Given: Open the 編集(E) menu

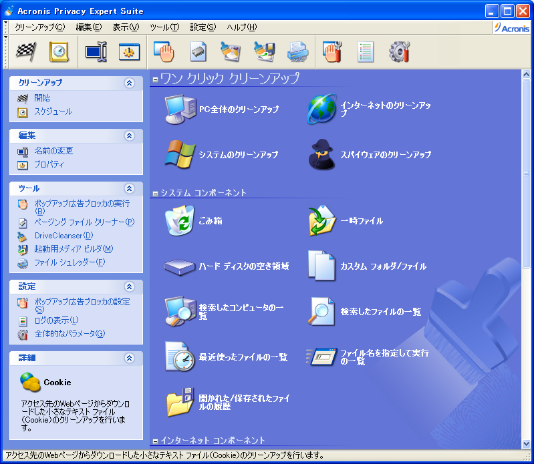Looking at the screenshot, I should (88, 27).
